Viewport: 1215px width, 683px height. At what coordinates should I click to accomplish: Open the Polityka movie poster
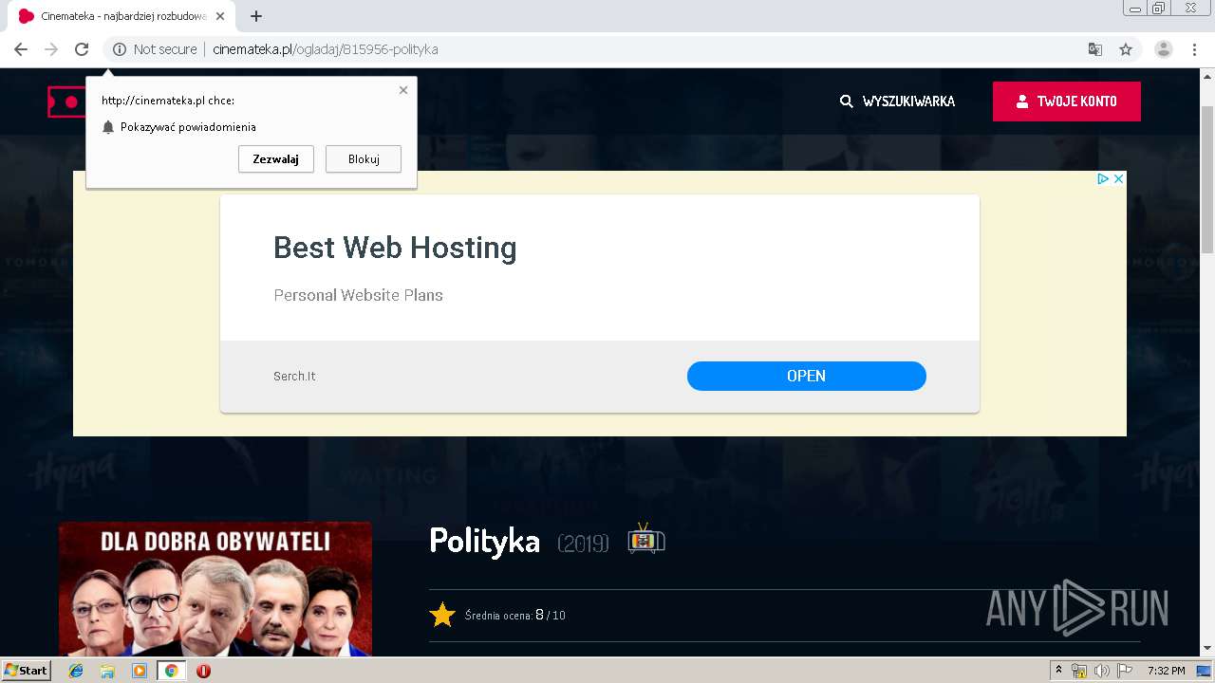click(x=215, y=589)
